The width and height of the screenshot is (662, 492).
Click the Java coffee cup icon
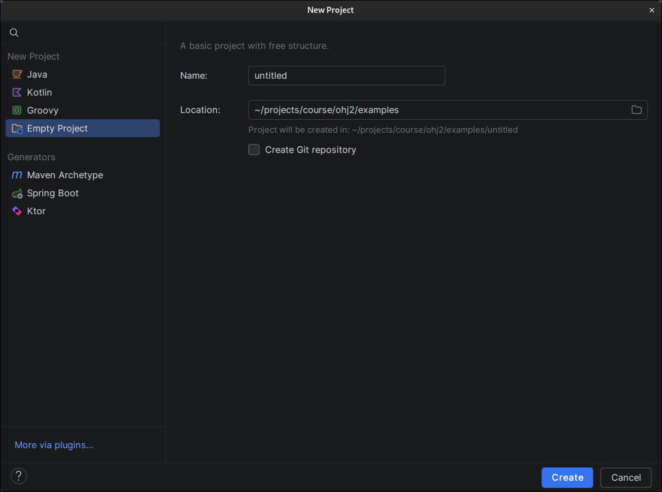[17, 74]
